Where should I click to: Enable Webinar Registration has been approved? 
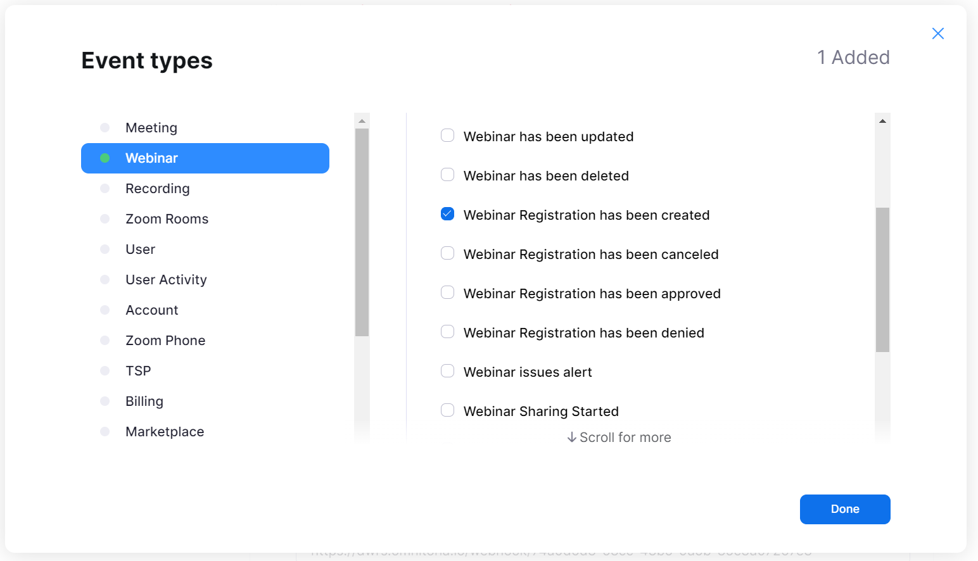click(448, 293)
